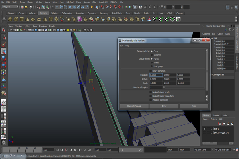Go to end of playback range
The image size is (239, 159).
tap(89, 150)
